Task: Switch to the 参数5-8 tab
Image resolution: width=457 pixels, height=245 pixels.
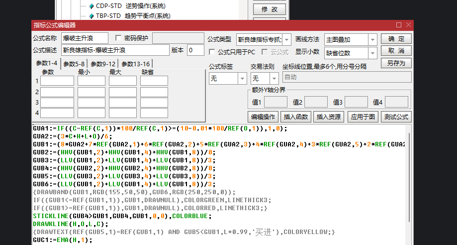Action: click(x=74, y=64)
